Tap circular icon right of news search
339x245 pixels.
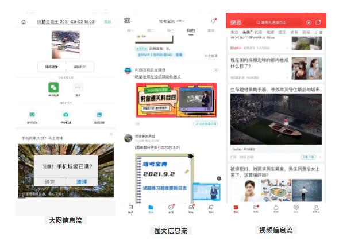pyautogui.click(x=309, y=22)
